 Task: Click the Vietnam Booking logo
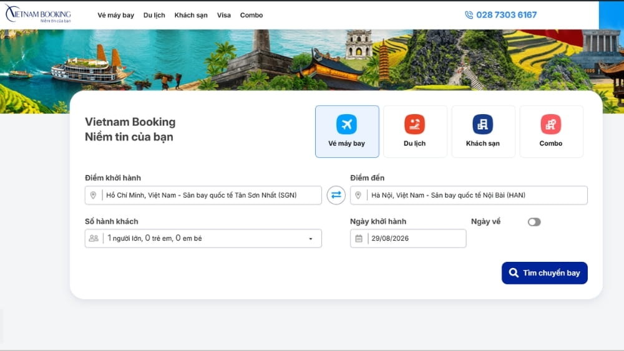pos(38,14)
